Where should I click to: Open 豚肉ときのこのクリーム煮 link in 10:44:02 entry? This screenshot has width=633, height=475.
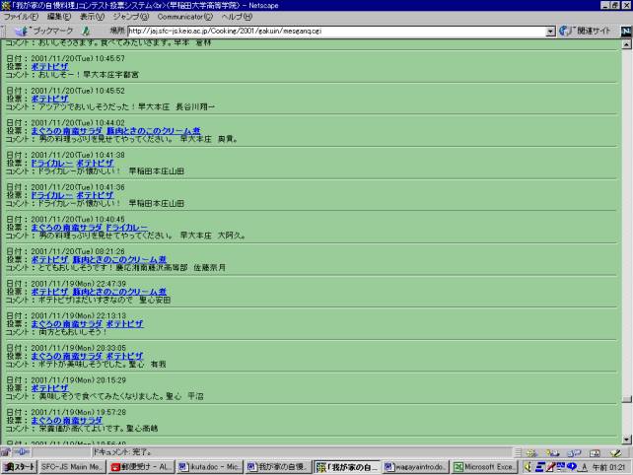click(x=154, y=131)
